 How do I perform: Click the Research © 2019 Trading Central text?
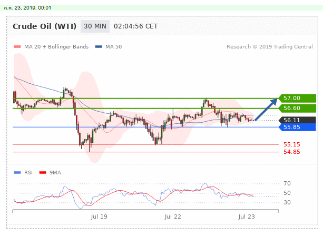click(270, 47)
